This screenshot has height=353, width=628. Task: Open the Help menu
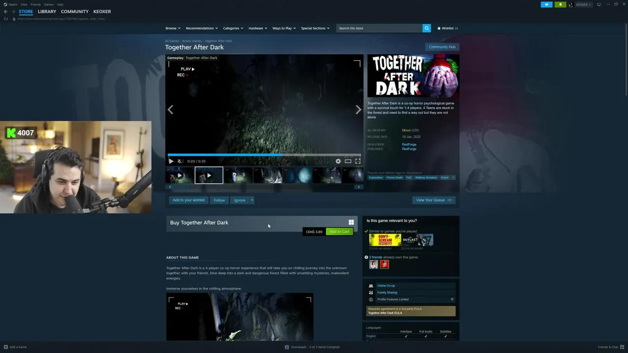(60, 4)
